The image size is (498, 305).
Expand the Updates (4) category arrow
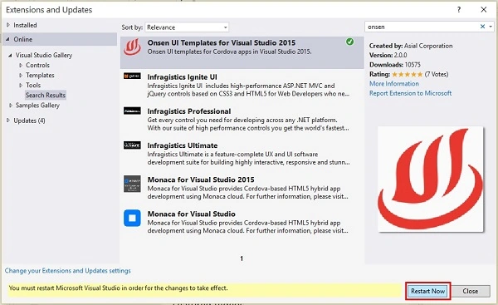pyautogui.click(x=8, y=121)
